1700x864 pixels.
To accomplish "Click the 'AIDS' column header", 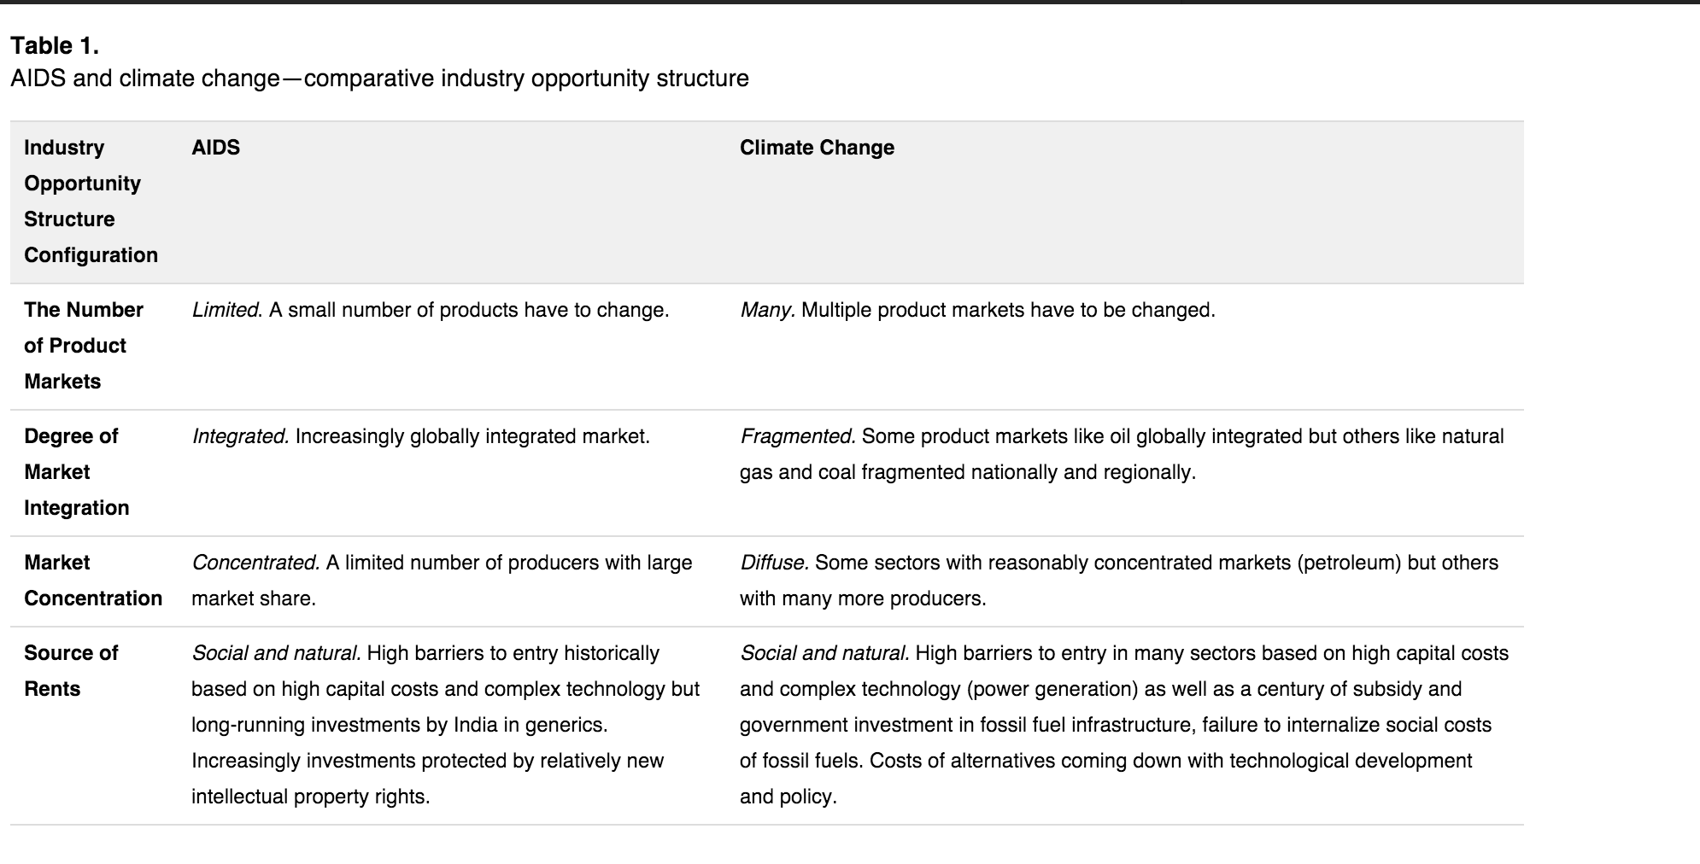I will point(215,148).
